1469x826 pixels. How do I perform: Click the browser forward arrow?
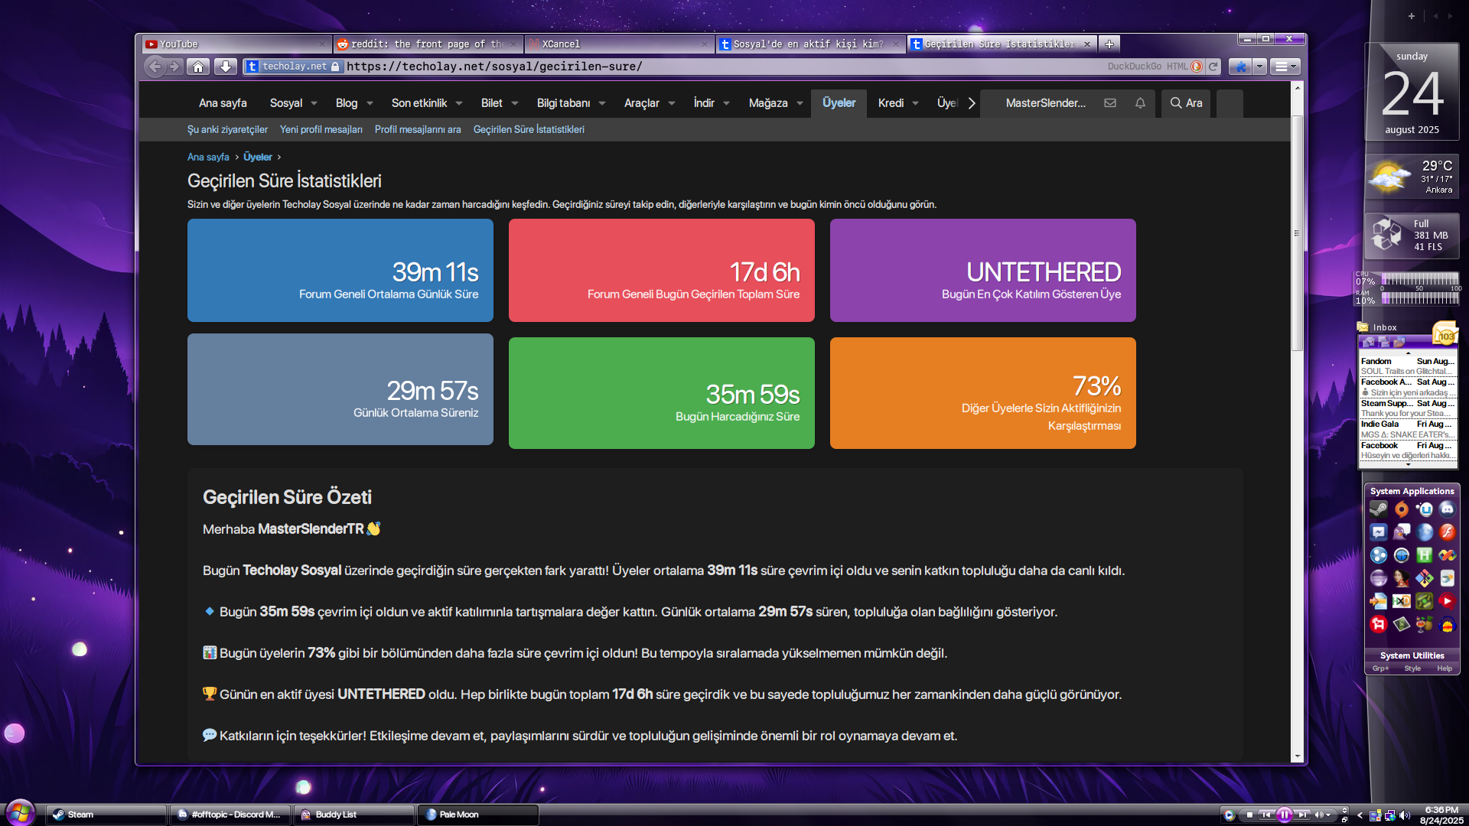(x=174, y=67)
